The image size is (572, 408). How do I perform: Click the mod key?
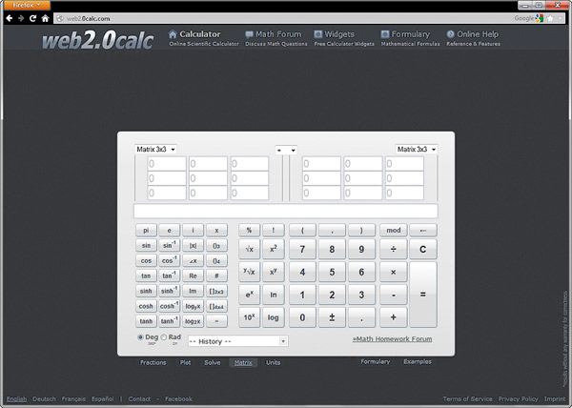coord(394,230)
